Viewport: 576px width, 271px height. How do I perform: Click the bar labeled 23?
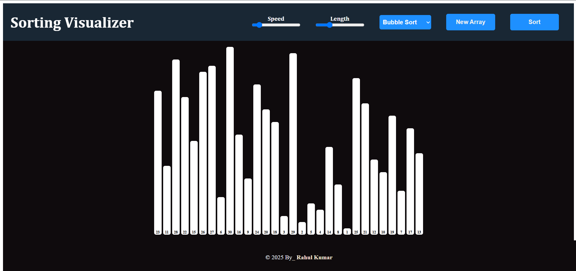(158, 163)
